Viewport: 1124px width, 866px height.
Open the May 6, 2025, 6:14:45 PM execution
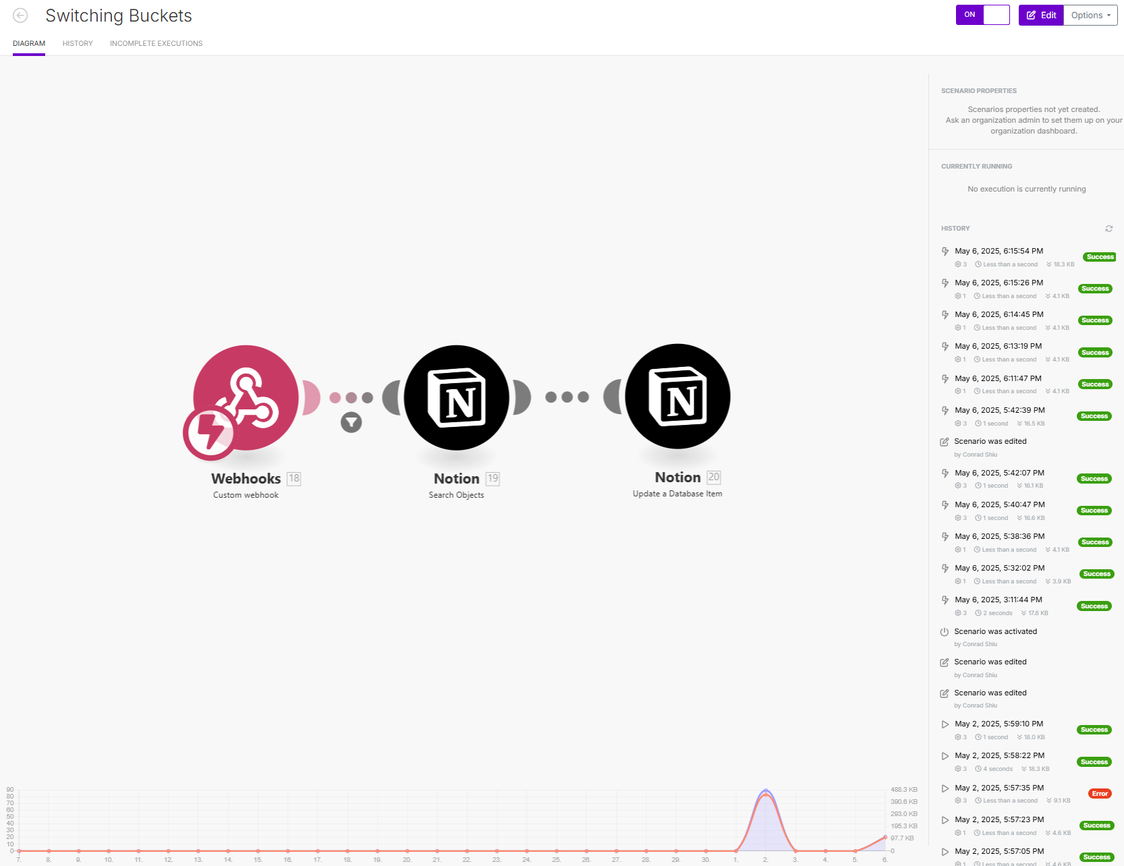tap(999, 314)
